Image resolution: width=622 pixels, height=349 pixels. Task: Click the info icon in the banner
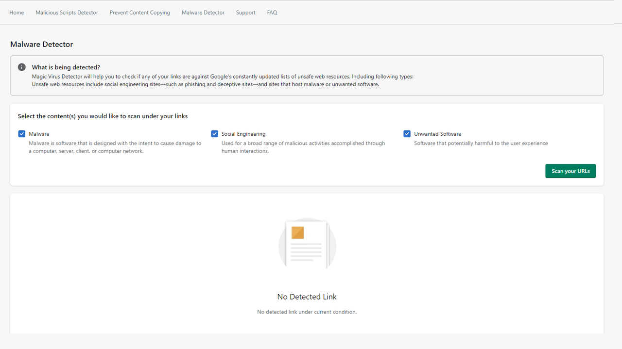tap(22, 67)
